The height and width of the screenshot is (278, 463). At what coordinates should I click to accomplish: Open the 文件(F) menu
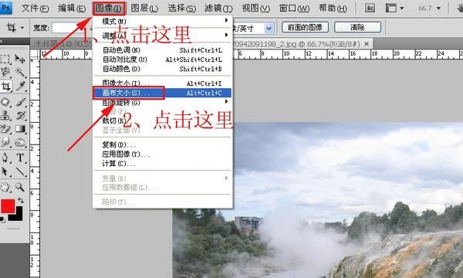(x=35, y=8)
